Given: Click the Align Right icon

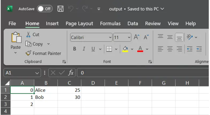Looking at the screenshot, I should (179, 49).
